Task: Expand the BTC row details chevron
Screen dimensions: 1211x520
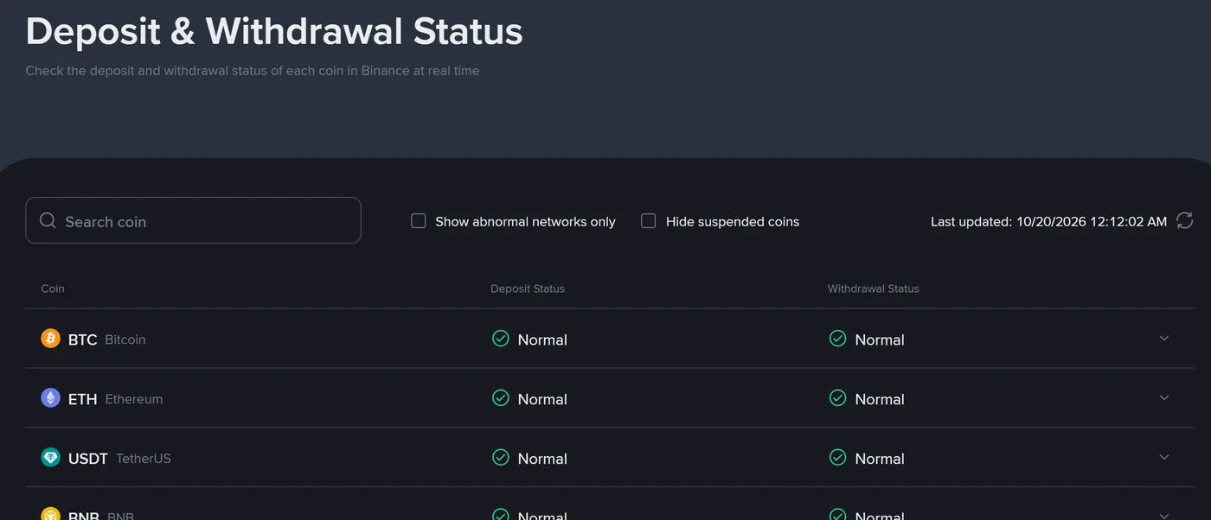Action: pos(1164,339)
